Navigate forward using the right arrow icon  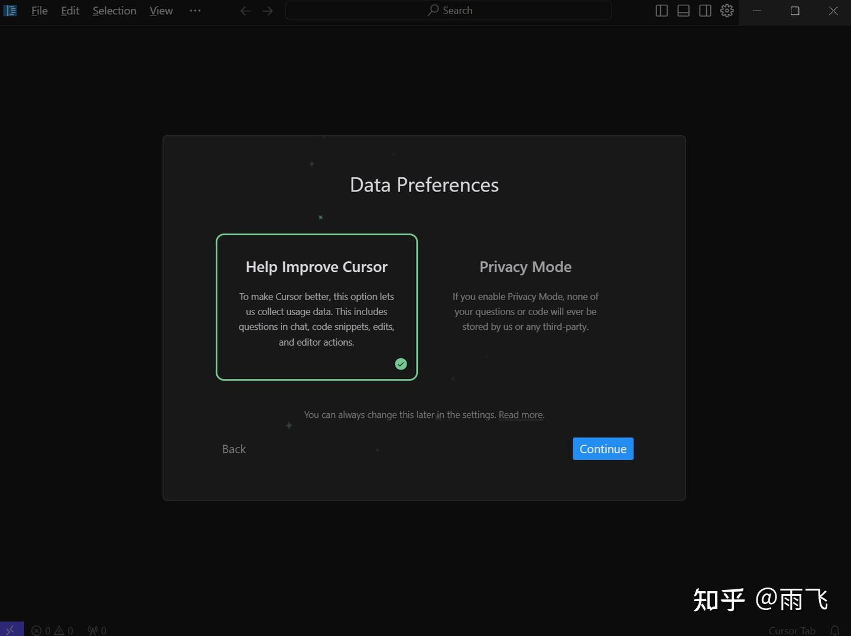tap(268, 11)
